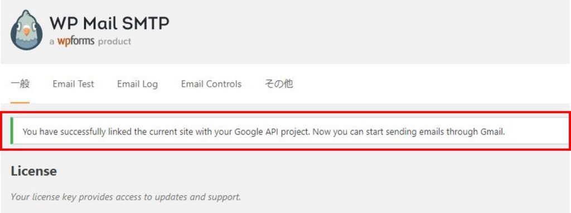Image resolution: width=571 pixels, height=213 pixels.
Task: Go to the Email Log tab
Action: click(137, 85)
